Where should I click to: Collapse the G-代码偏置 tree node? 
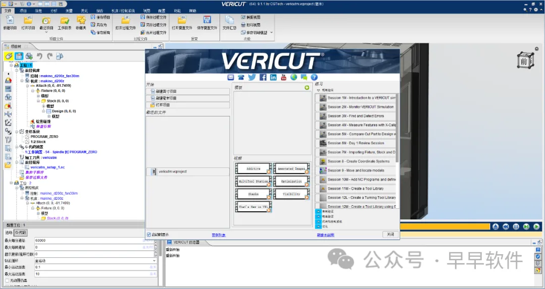coord(16,147)
